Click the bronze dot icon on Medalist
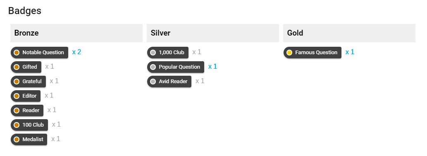 pyautogui.click(x=17, y=139)
